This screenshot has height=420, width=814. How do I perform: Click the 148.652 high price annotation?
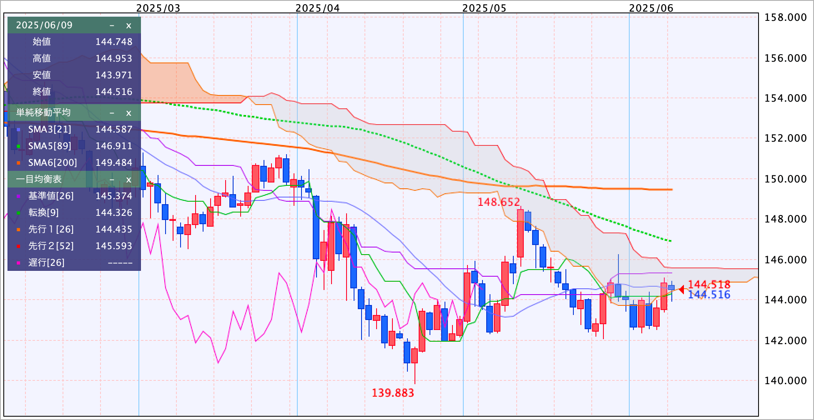pos(499,202)
